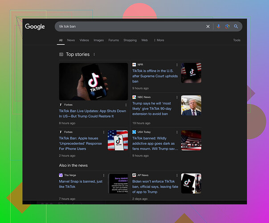The height and width of the screenshot is (223, 269).
Task: Open 'TikTok banned: Wildly addictive app' headline
Action: [x=155, y=144]
